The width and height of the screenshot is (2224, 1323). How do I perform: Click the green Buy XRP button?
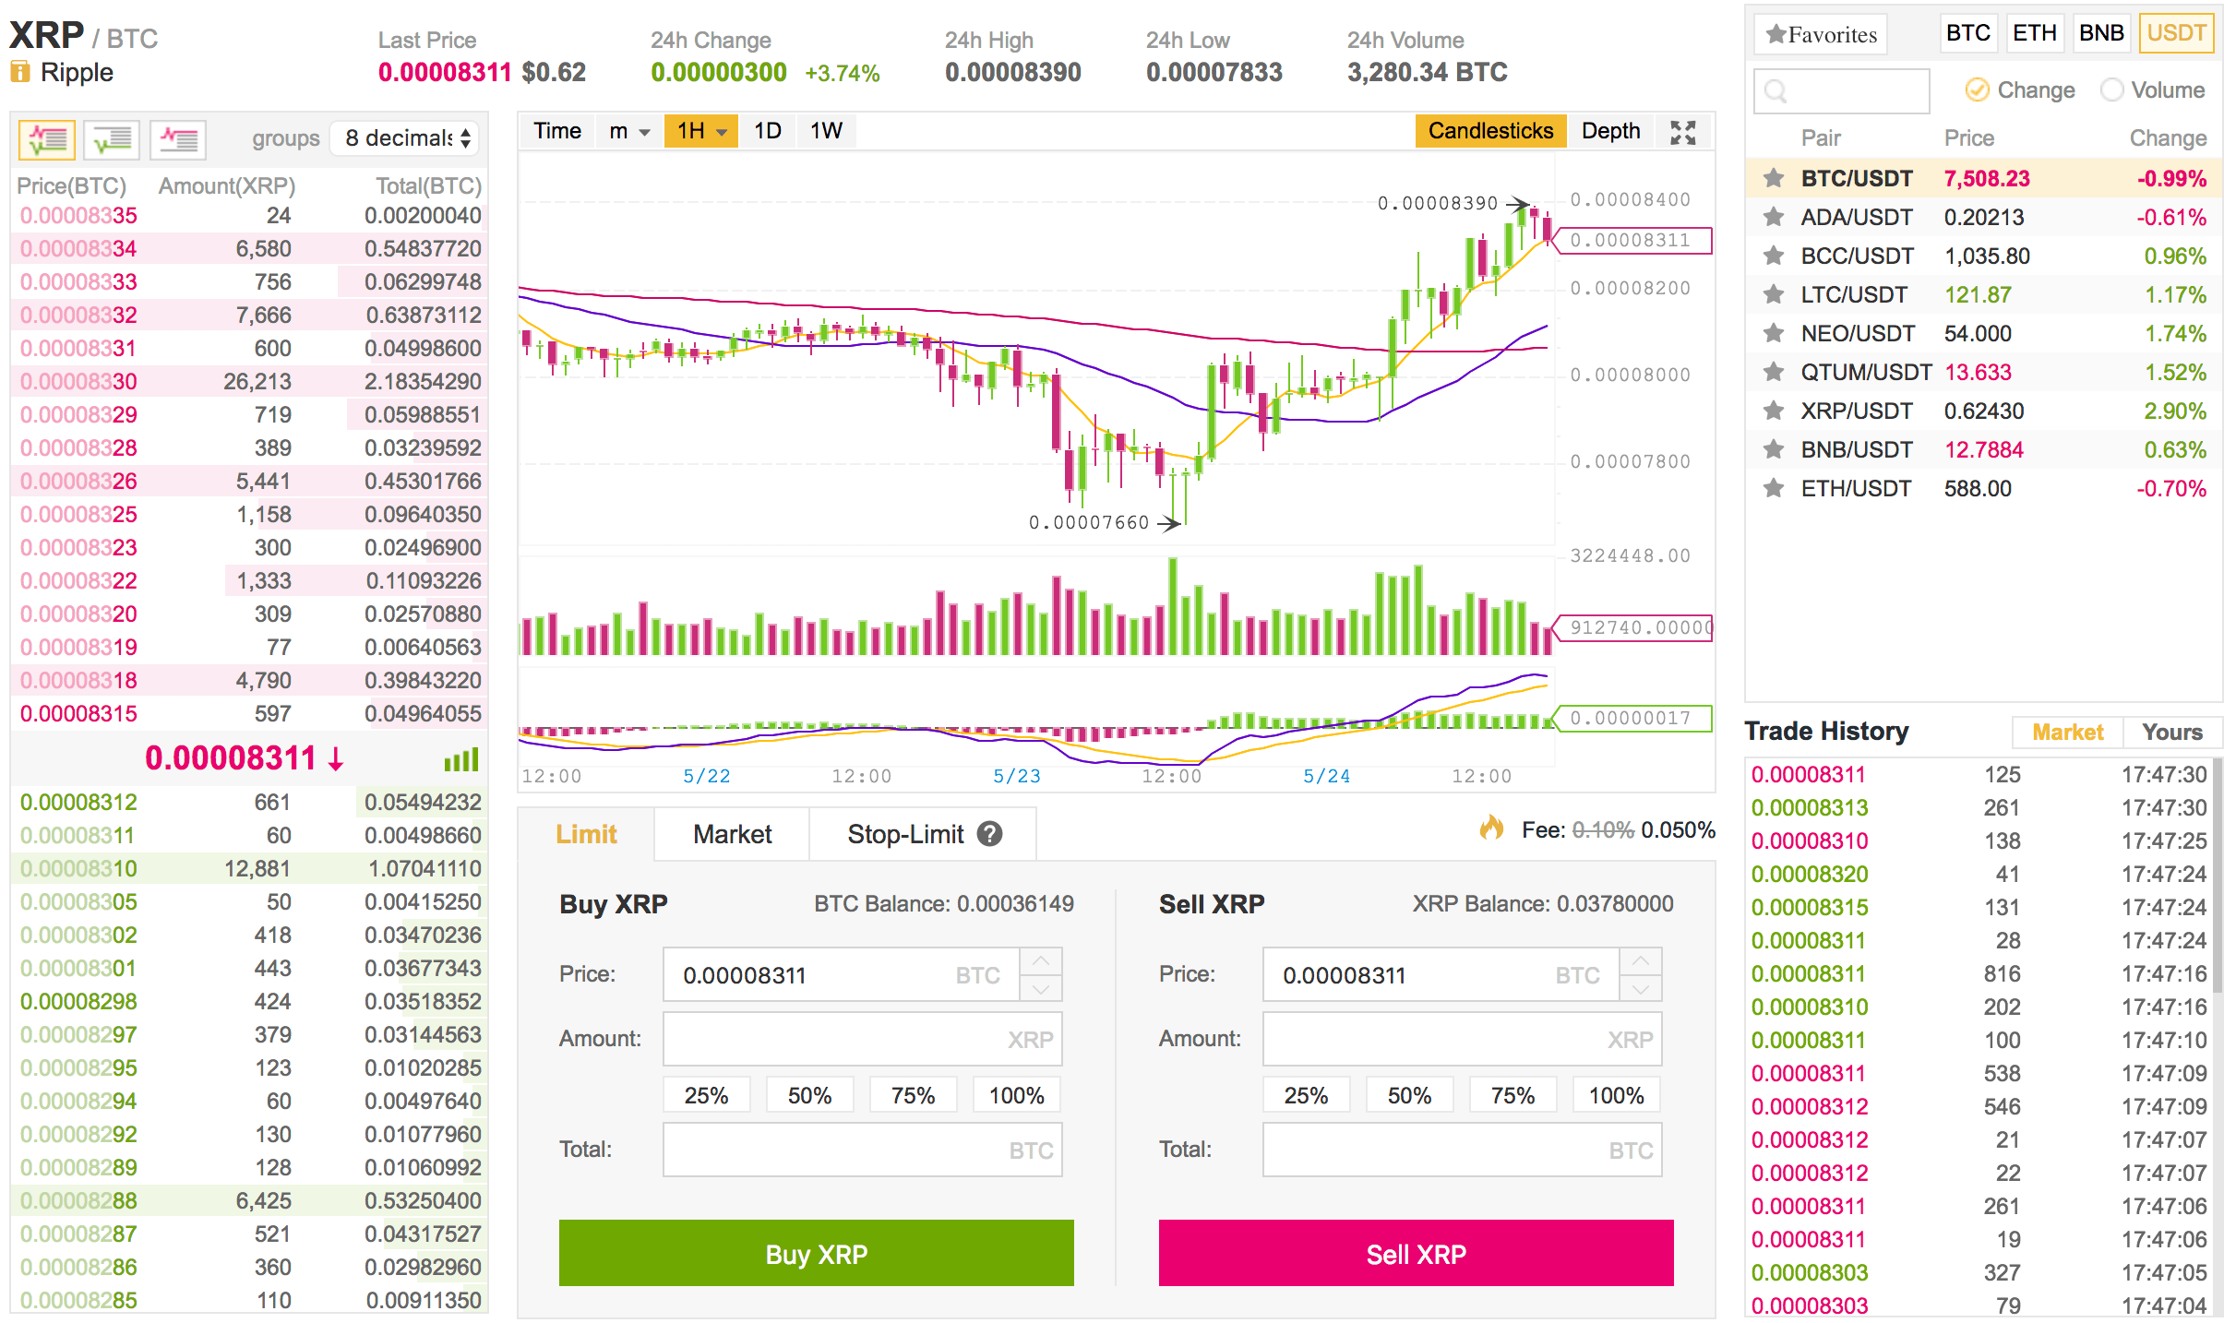click(816, 1253)
